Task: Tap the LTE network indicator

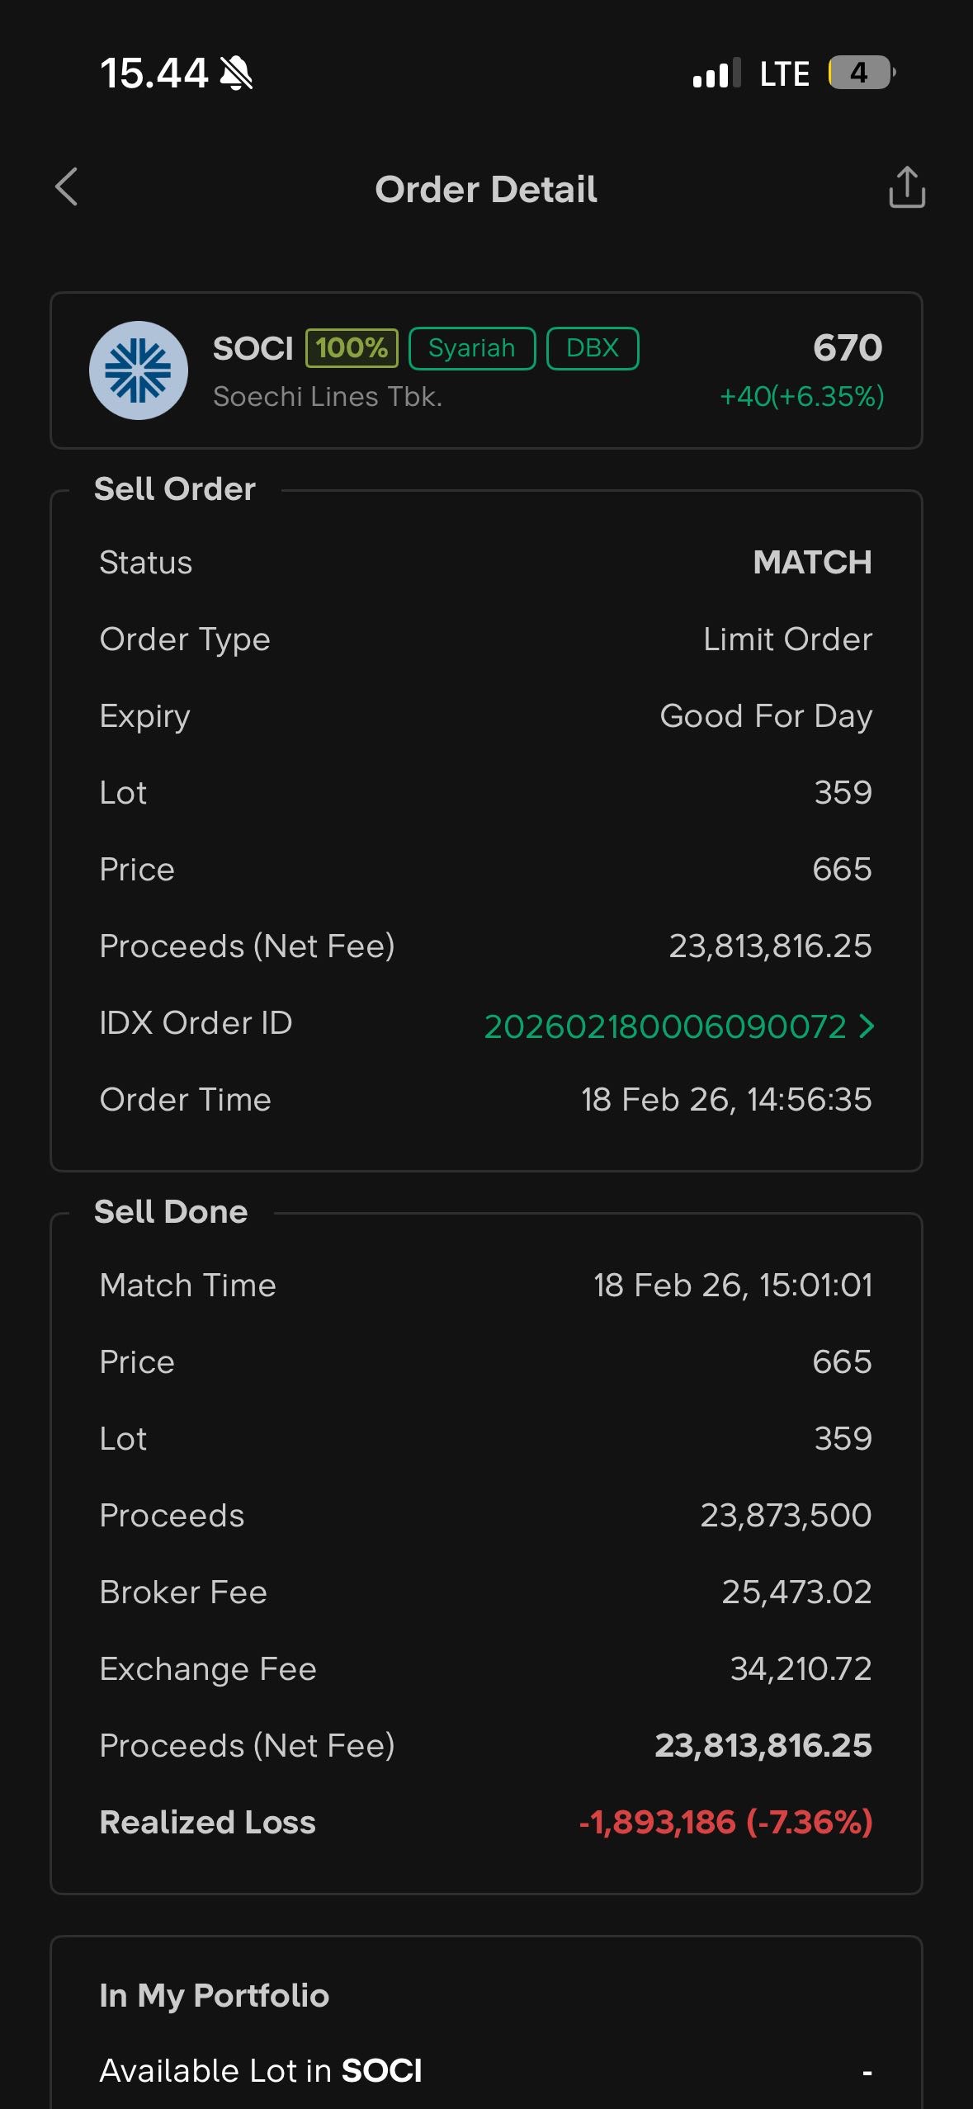Action: (784, 74)
